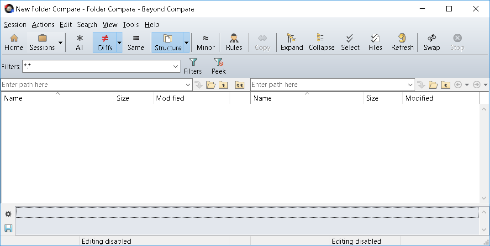Click the Select checkmark button
Image resolution: width=490 pixels, height=246 pixels.
tap(350, 42)
